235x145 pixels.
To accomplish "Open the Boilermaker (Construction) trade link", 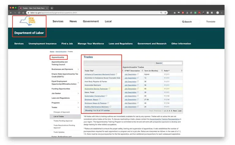I will coord(95,96).
